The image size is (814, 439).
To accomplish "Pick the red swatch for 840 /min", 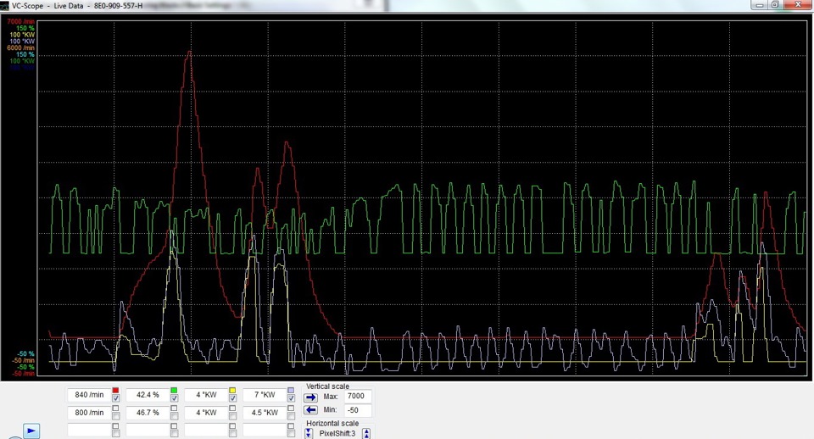I will point(116,390).
